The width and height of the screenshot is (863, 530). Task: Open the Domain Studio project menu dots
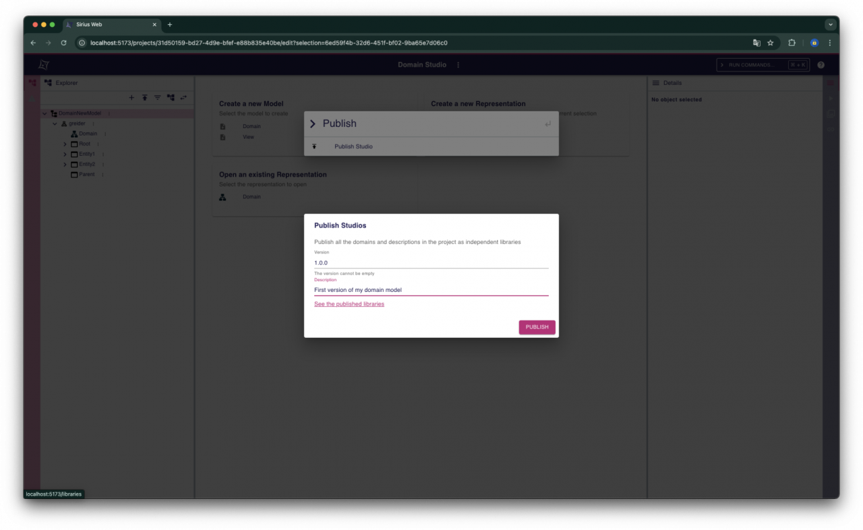pyautogui.click(x=458, y=65)
